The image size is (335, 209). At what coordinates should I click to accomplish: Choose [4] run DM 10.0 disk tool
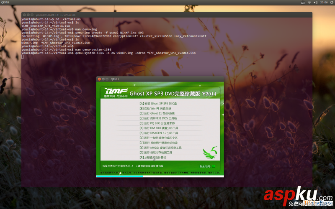click(x=159, y=128)
